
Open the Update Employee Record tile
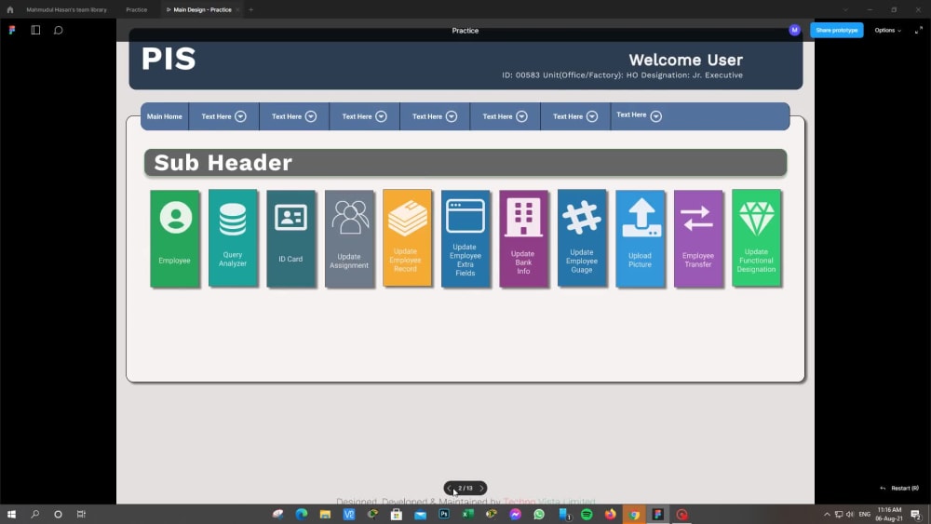coord(408,238)
